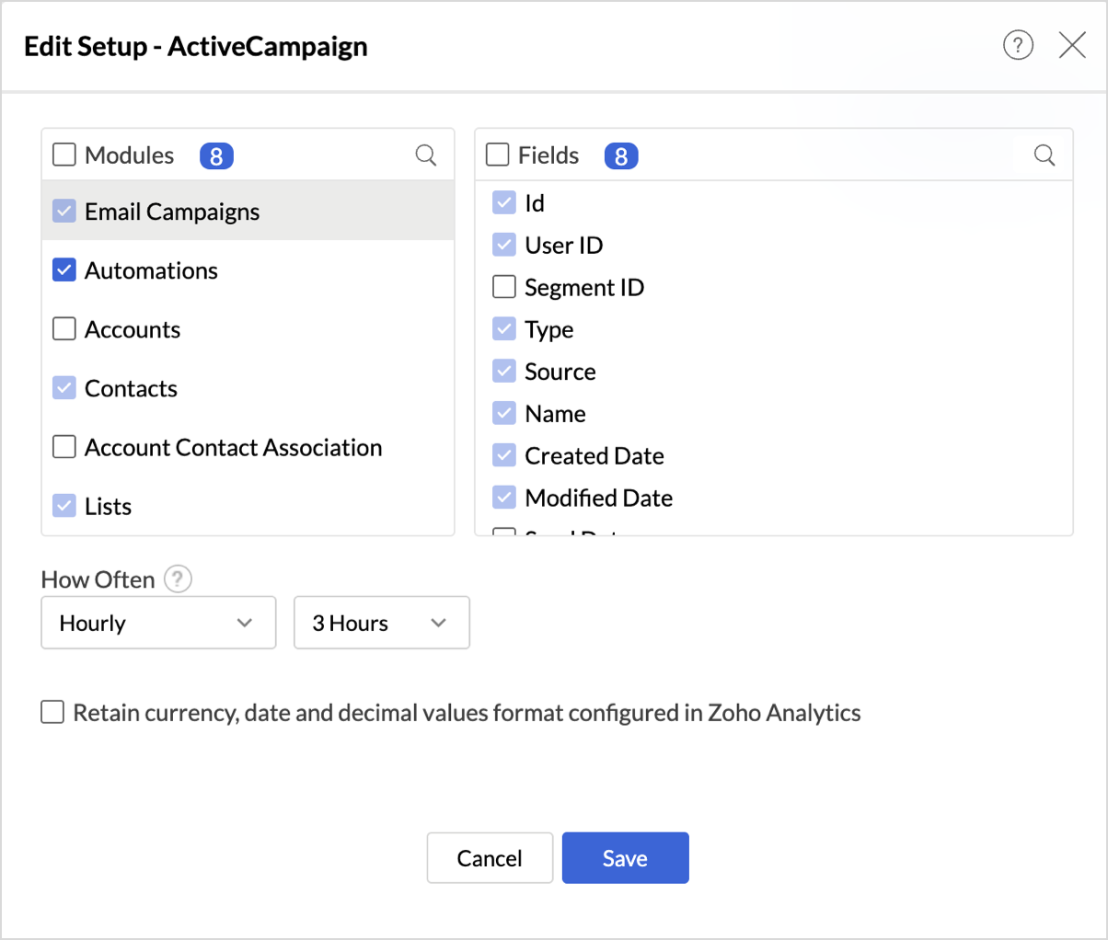Open the Hourly frequency dropdown
Screen dimensions: 1108x940
click(158, 623)
